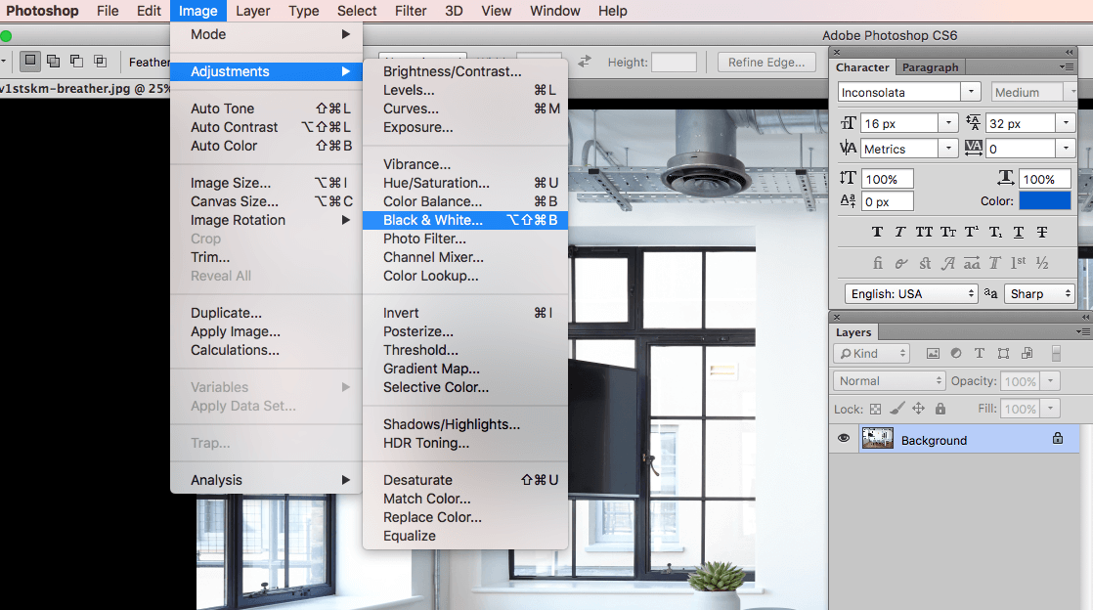Open kerning Metrics dropdown
This screenshot has width=1093, height=610.
(948, 148)
